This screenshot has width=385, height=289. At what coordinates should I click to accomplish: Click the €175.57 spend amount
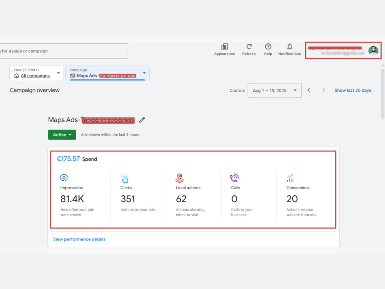[68, 159]
